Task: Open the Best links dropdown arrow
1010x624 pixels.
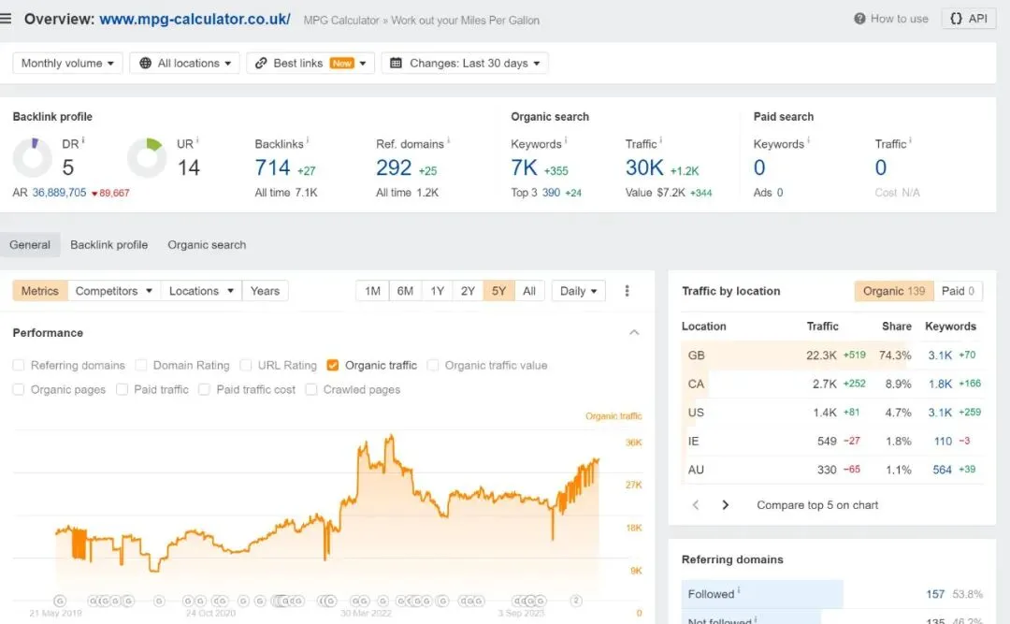Action: click(x=363, y=64)
